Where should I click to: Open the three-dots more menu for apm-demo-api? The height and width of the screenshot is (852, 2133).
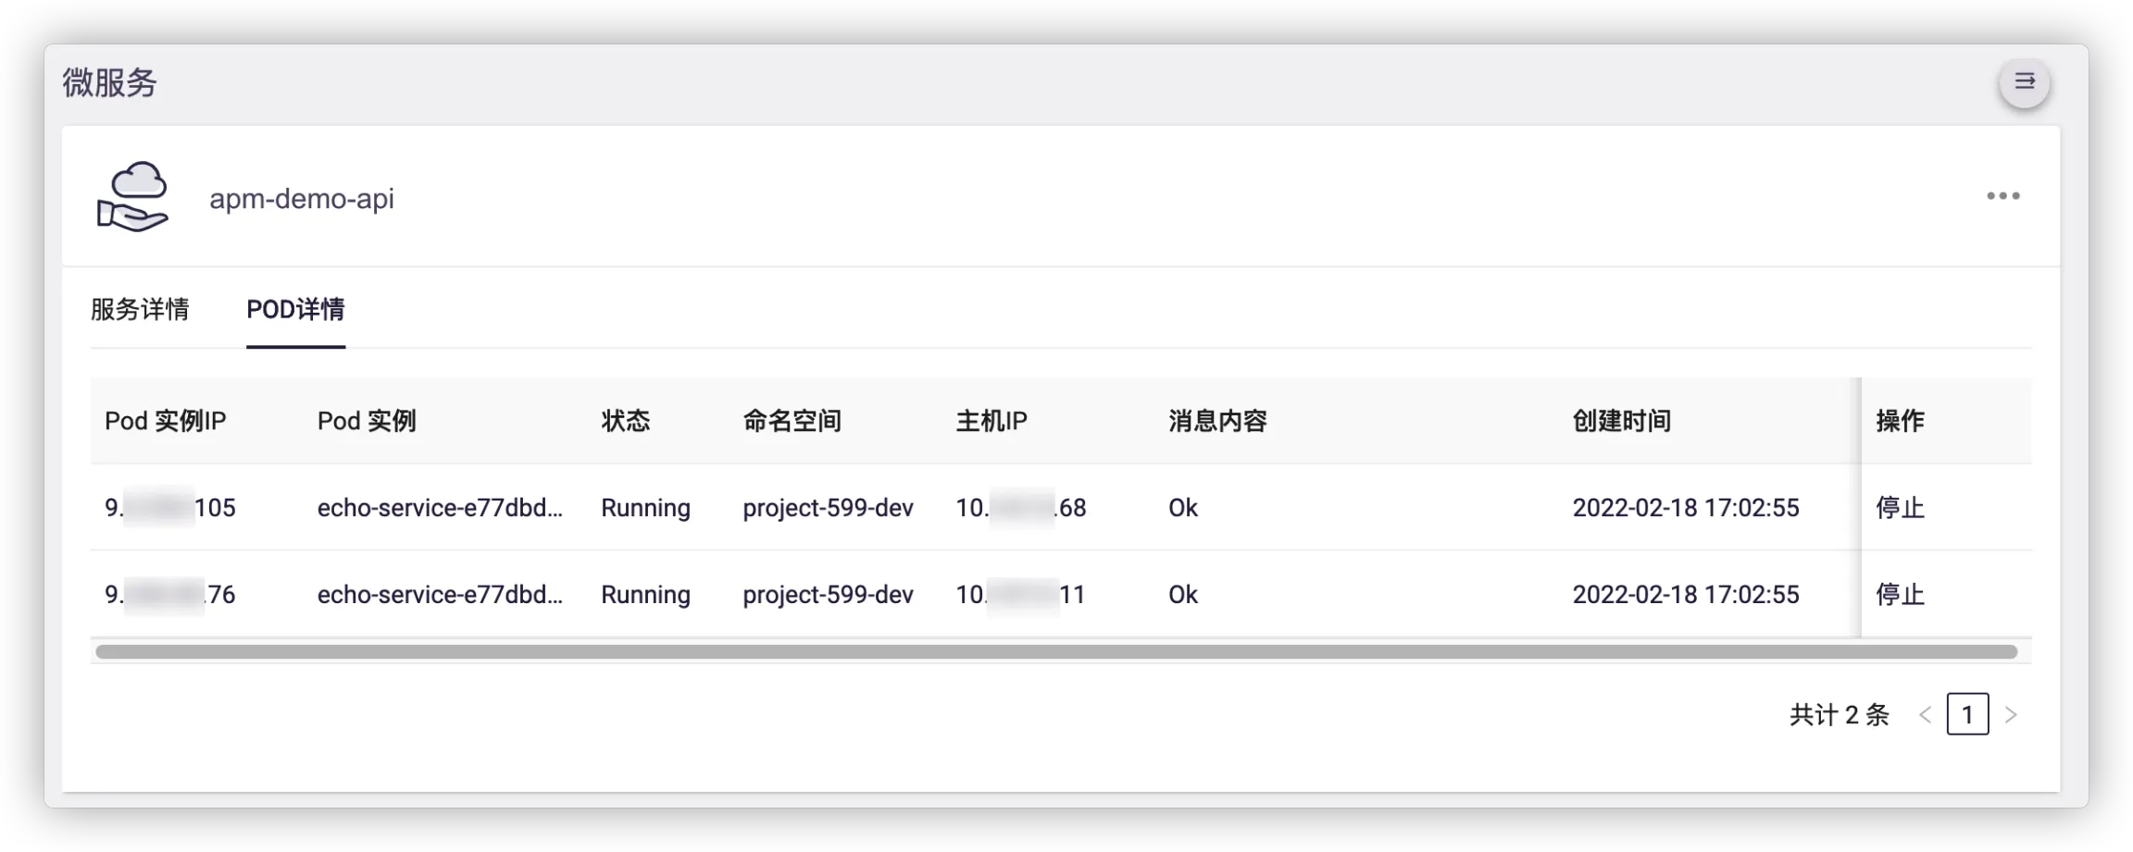click(2002, 196)
